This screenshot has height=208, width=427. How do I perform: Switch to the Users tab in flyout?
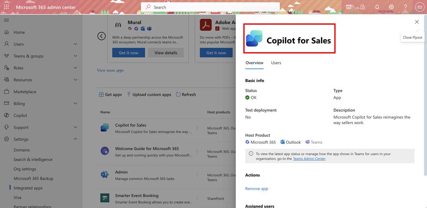click(276, 63)
